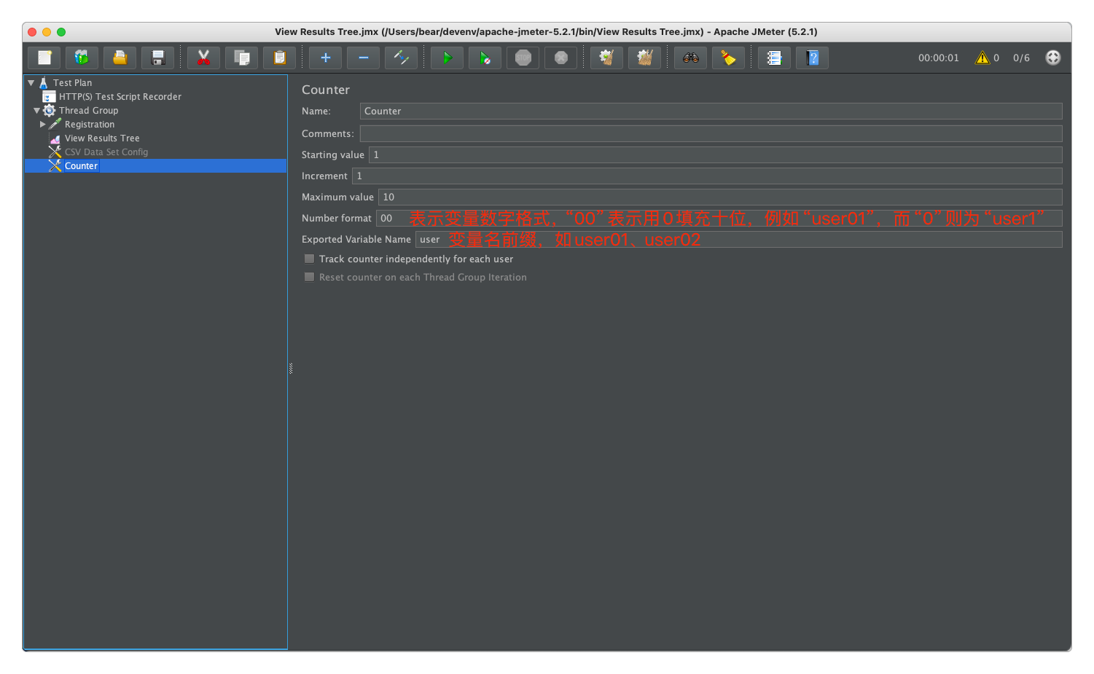This screenshot has height=674, width=1094.
Task: Clear results using the single broom icon
Action: (x=606, y=58)
